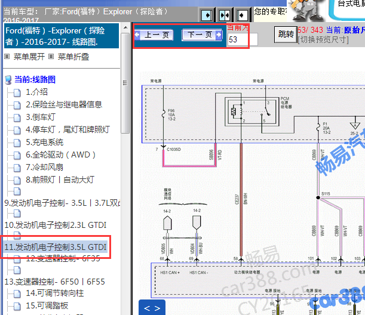This screenshot has width=365, height=315.
Task: Open 12.变速器控制- 6F35 item
Action: pos(63,258)
